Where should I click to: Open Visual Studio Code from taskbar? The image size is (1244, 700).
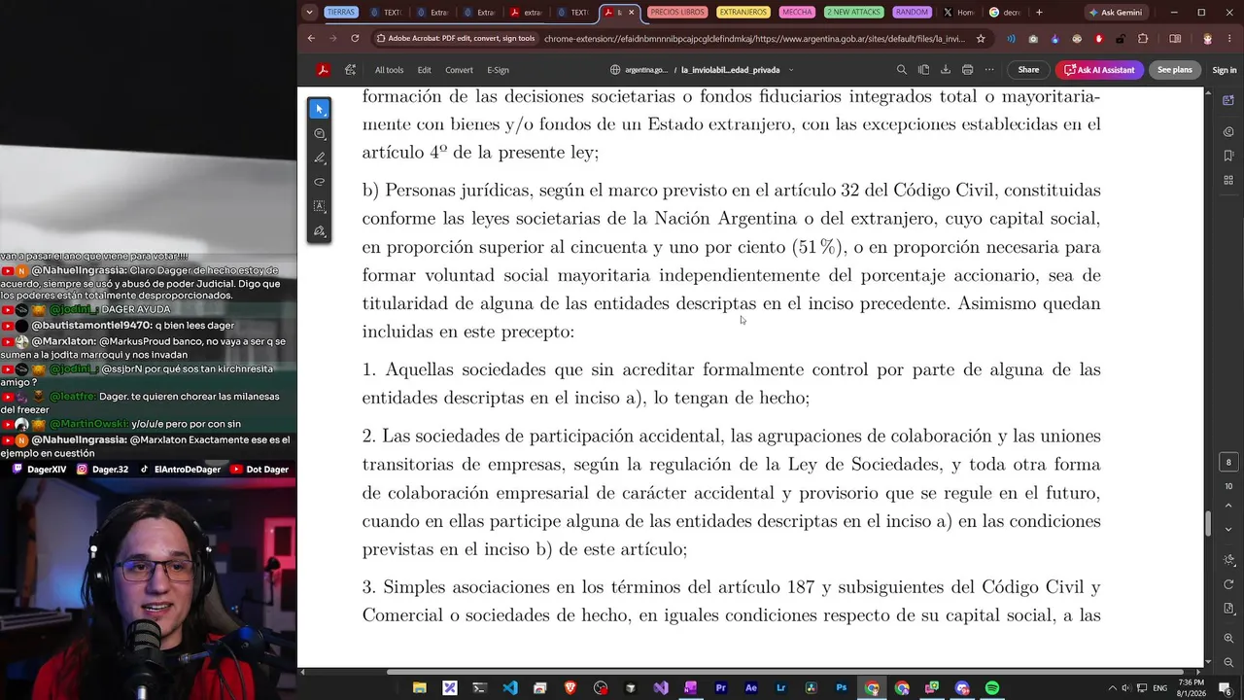click(509, 687)
